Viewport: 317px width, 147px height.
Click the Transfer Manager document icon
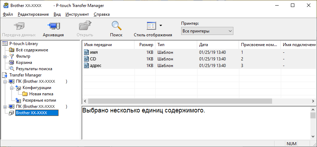click(5, 75)
